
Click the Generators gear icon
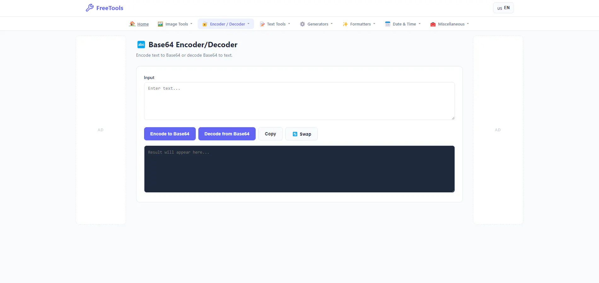[302, 24]
